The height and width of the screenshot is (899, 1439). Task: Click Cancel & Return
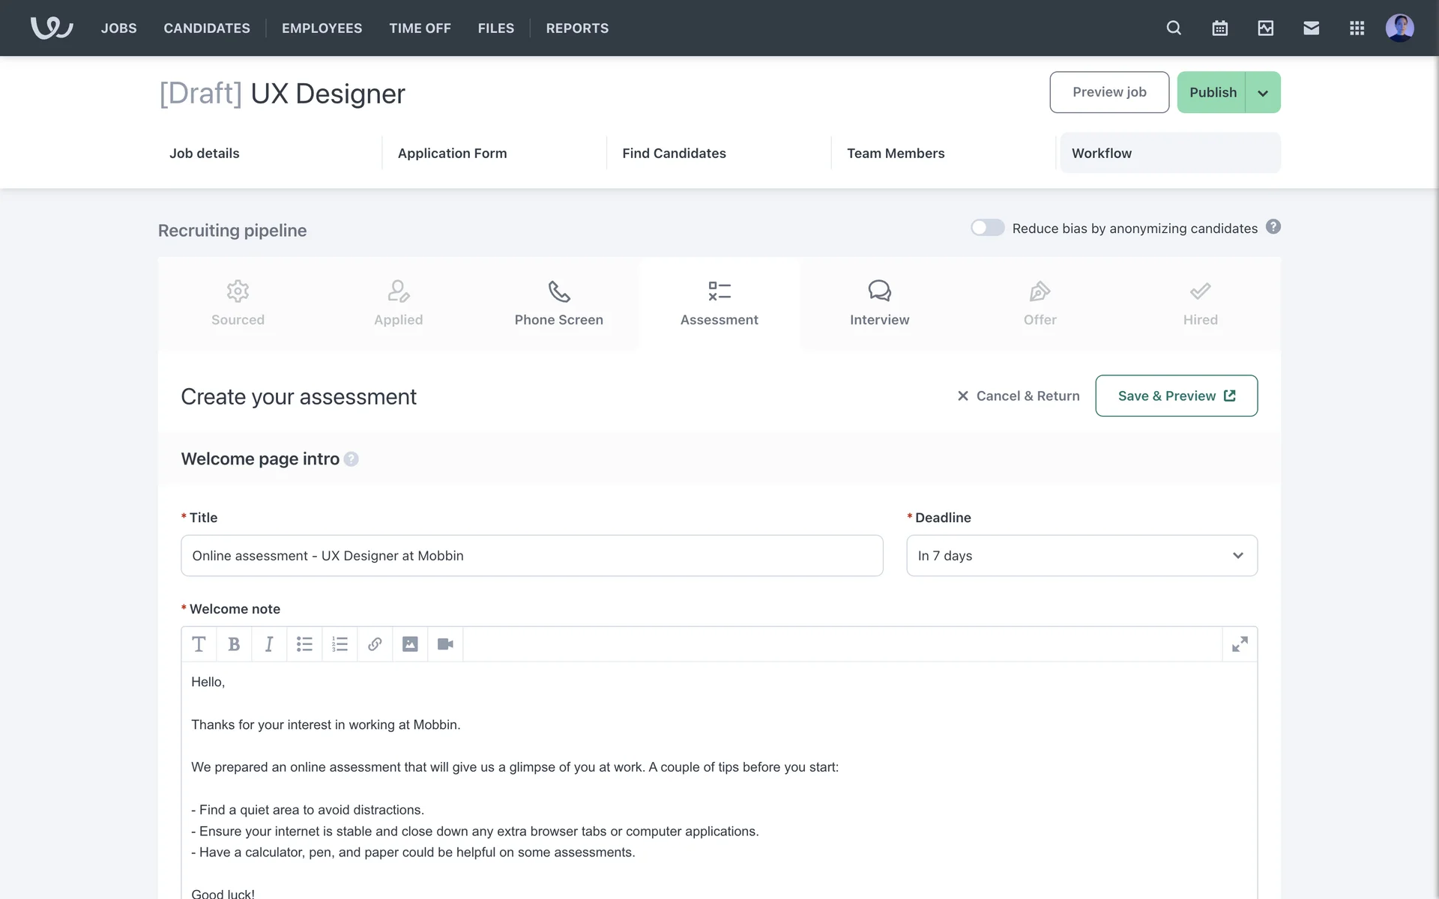[1018, 396]
